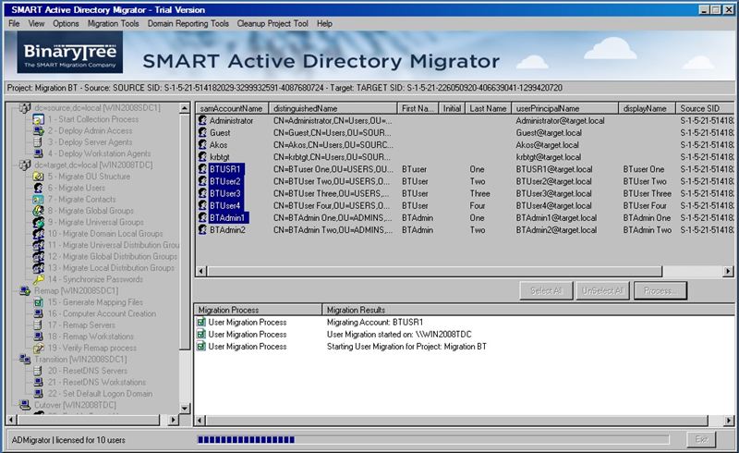This screenshot has width=739, height=453.
Task: Click the BTAdmin2 user icon
Action: pos(202,229)
